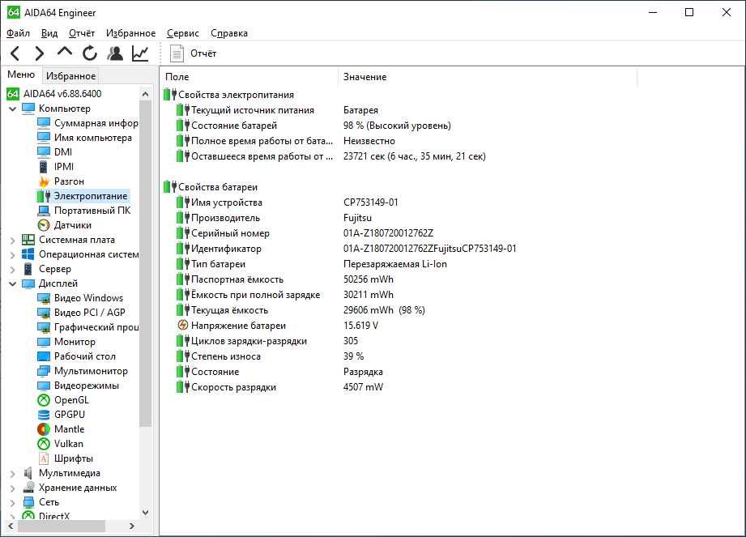The image size is (746, 537).
Task: Click the Сеть network icon
Action: [x=28, y=502]
